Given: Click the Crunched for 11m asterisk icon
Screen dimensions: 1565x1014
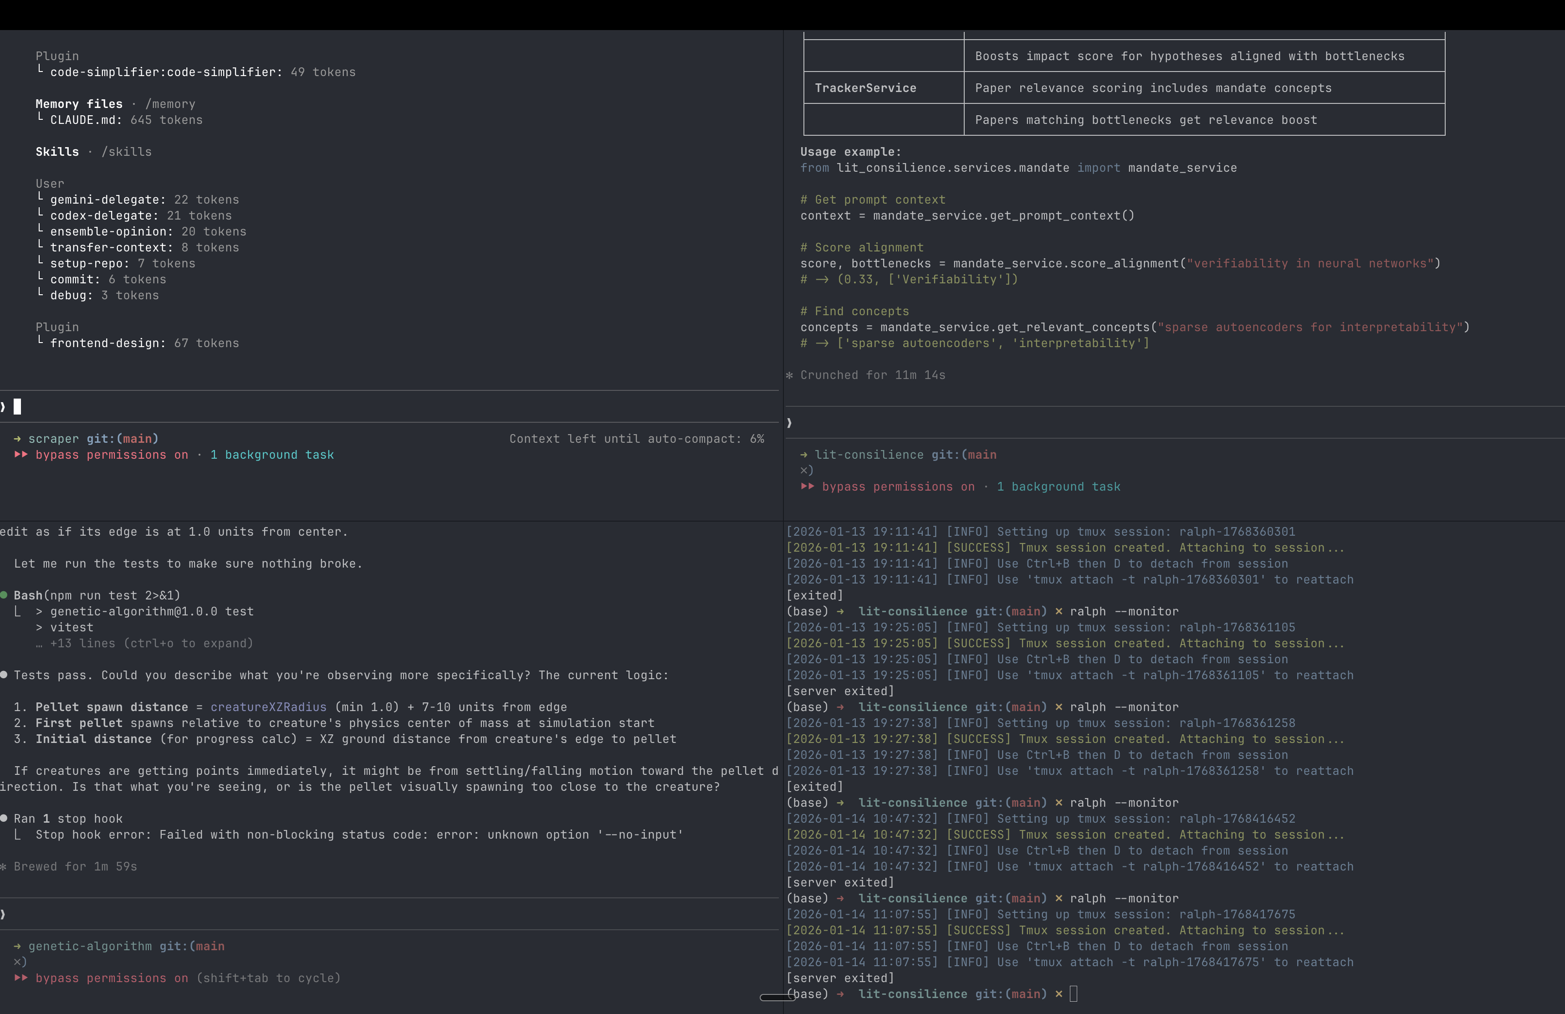Looking at the screenshot, I should 790,375.
